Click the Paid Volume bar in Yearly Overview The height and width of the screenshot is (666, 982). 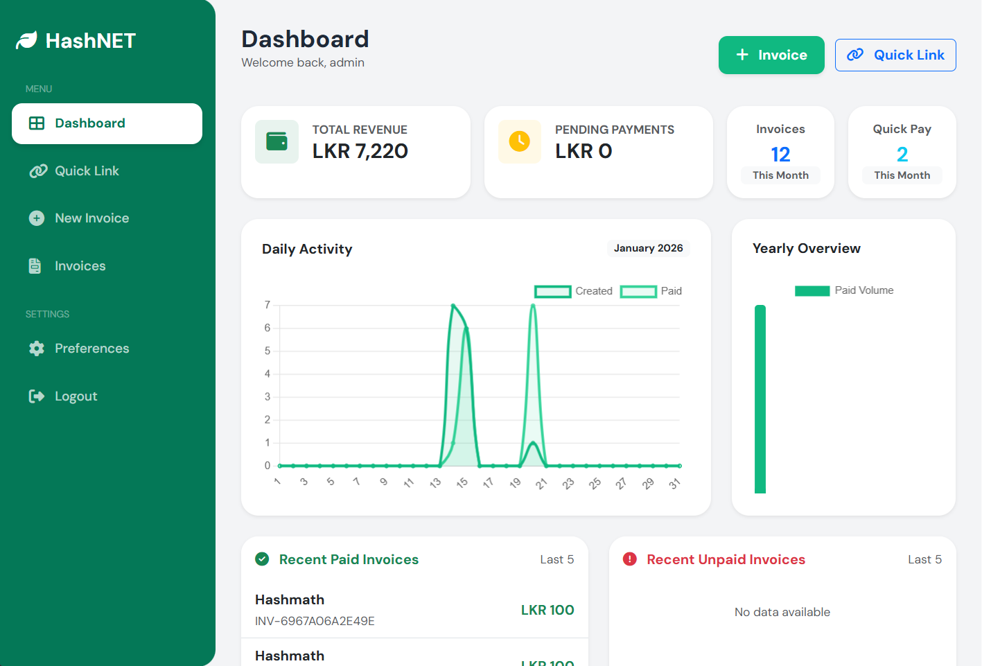point(760,398)
